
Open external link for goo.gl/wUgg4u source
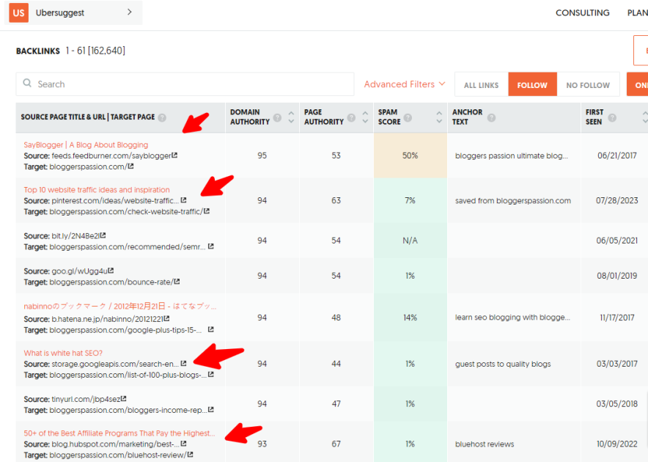pyautogui.click(x=111, y=271)
